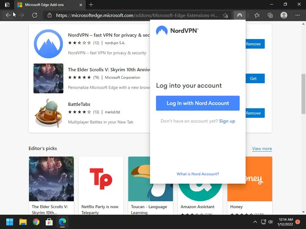Open Settings and more ellipsis menu

click(297, 15)
